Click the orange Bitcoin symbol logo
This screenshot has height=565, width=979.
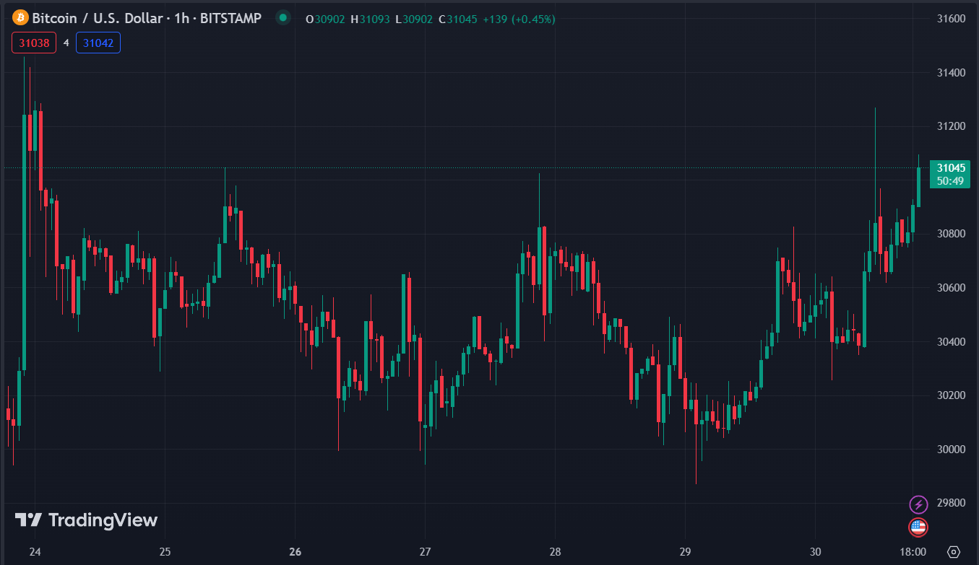click(20, 18)
